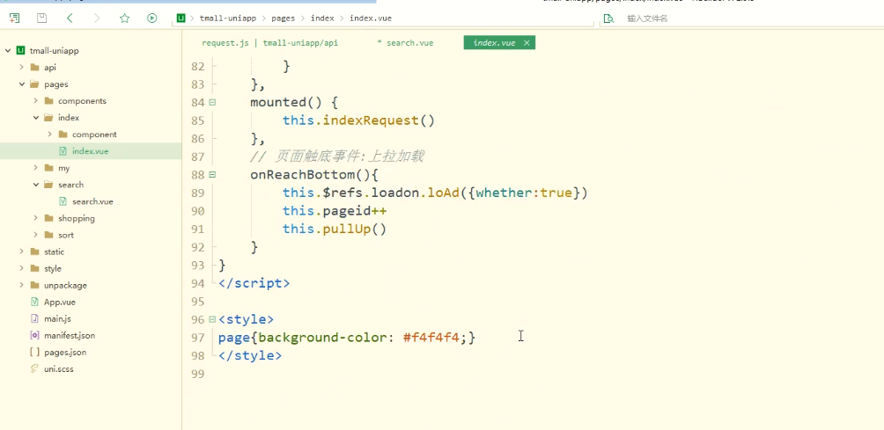The image size is (884, 430).
Task: Click the closing script tag on line 94
Action: point(254,283)
